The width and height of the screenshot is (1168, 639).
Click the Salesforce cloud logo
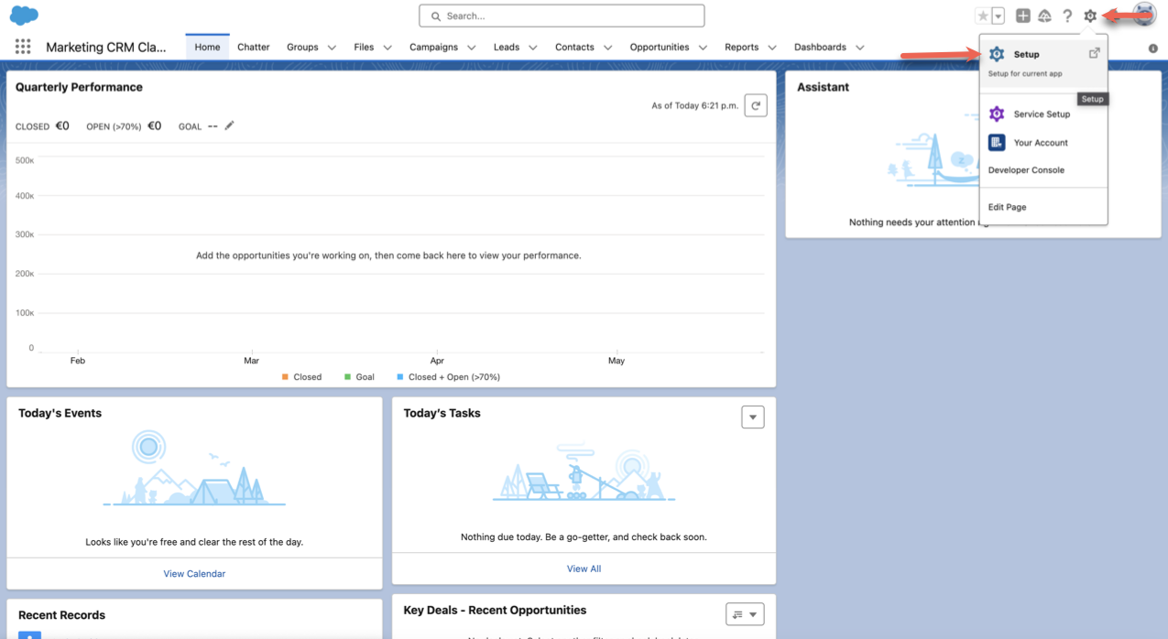(x=24, y=16)
